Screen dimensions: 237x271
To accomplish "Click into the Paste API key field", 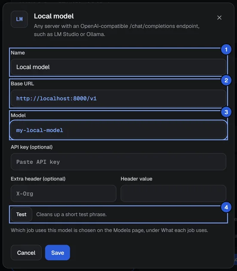I will tap(118, 162).
